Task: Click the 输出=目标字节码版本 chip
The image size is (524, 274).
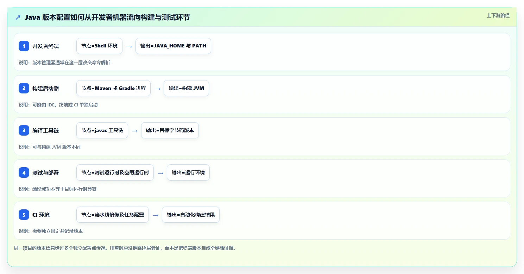Action: click(170, 130)
